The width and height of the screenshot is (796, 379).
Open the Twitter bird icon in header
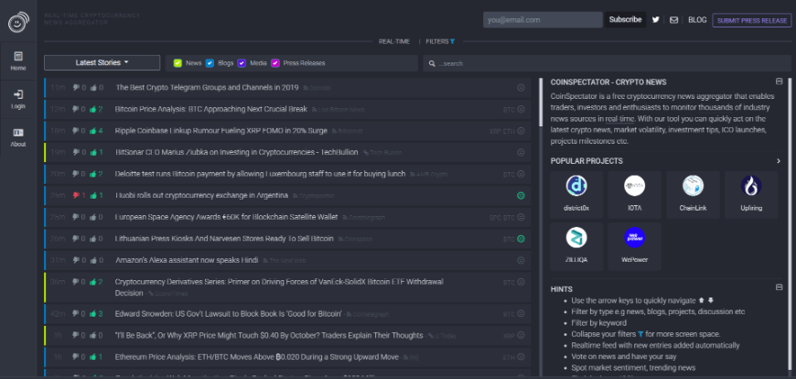(655, 19)
